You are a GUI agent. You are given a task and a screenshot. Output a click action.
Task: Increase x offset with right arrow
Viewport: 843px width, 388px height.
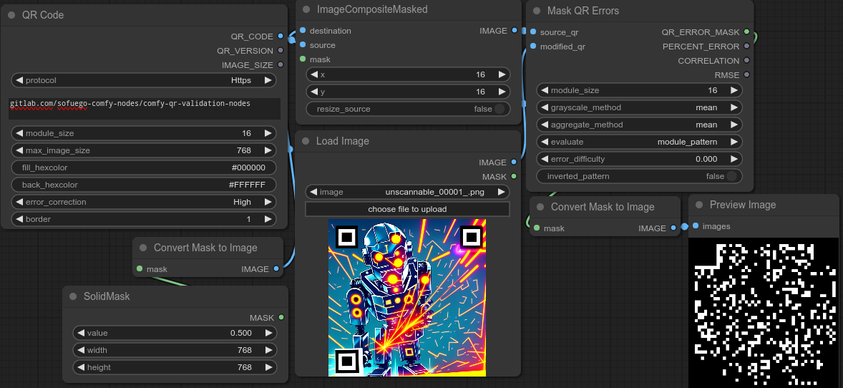pyautogui.click(x=501, y=74)
